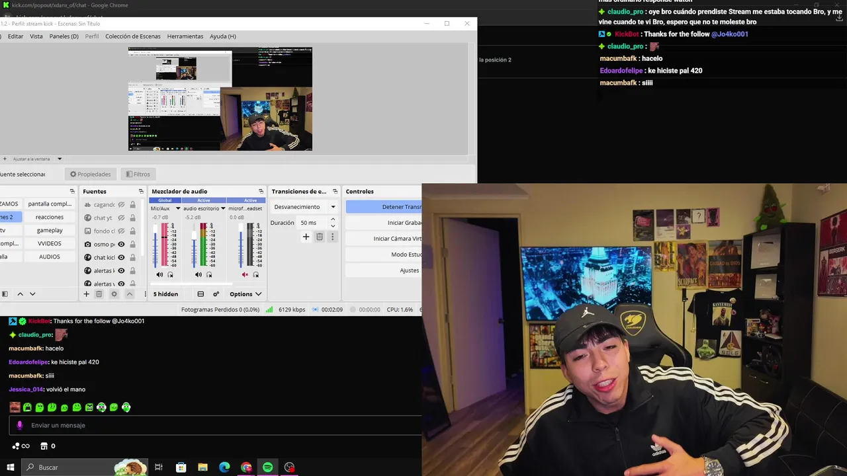The width and height of the screenshot is (847, 476).
Task: Open the Ayuda (H) menu
Action: (x=222, y=36)
